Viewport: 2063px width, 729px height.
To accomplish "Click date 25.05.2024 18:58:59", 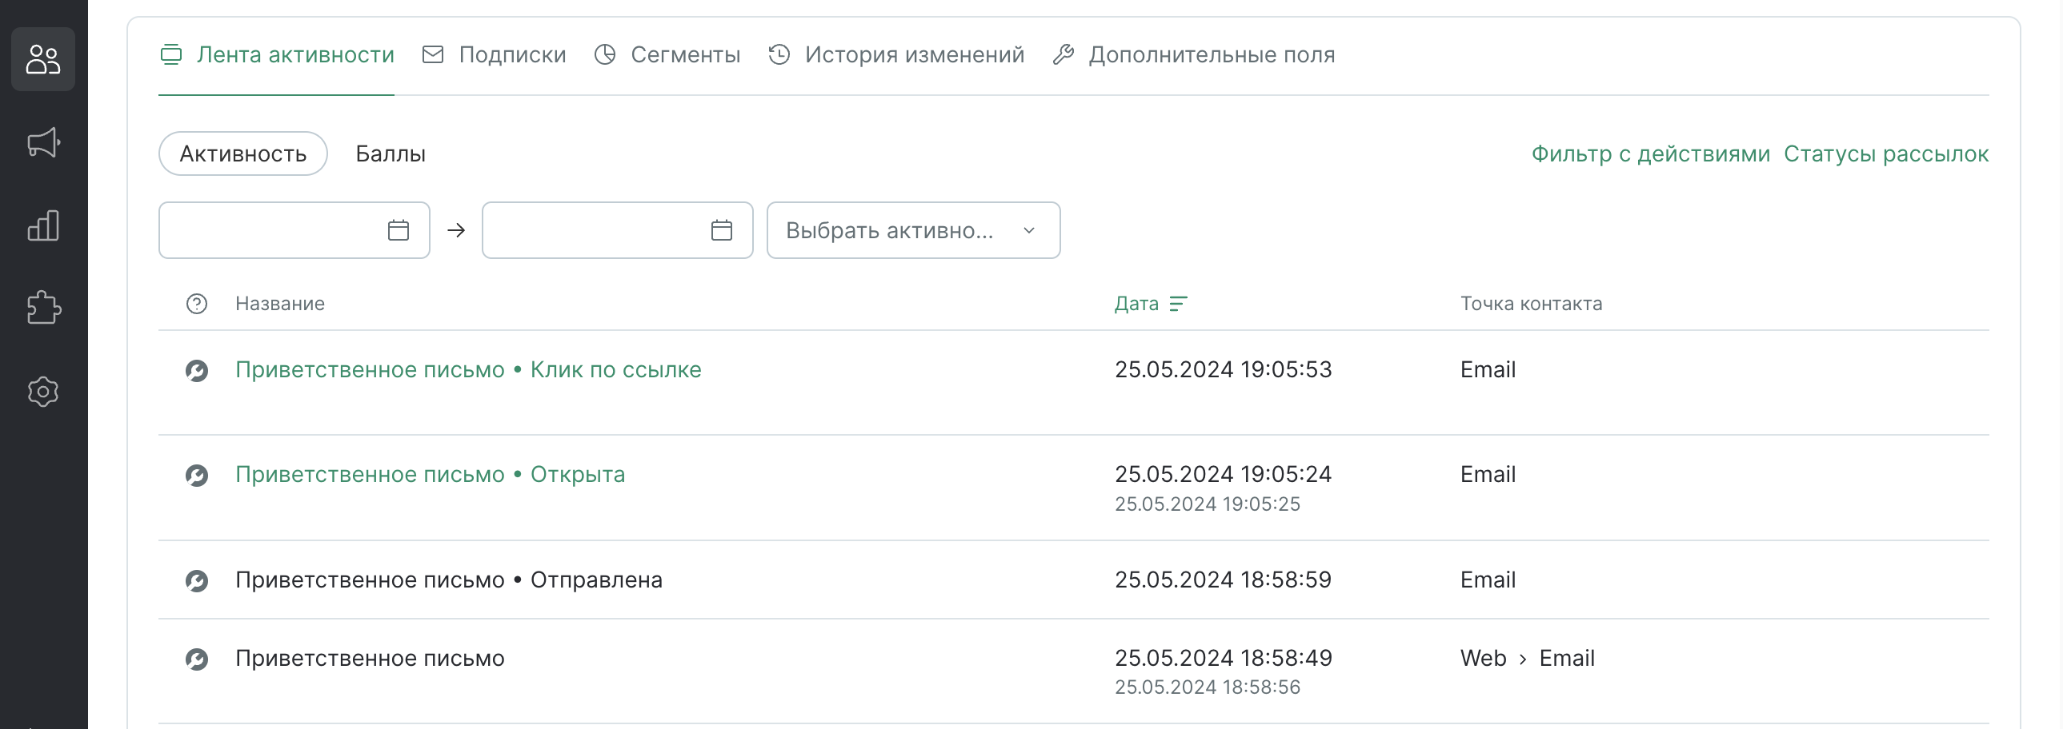I will click(1224, 580).
